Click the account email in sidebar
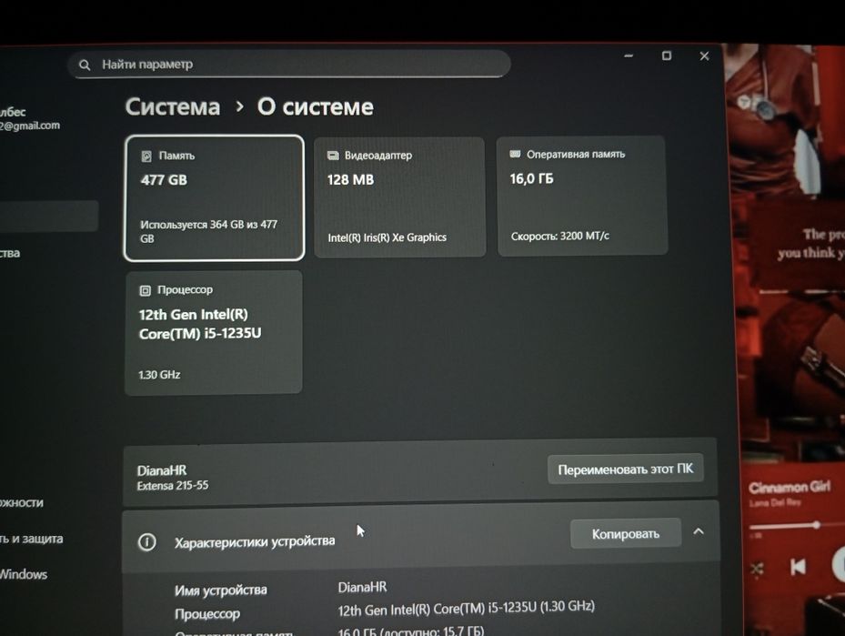 click(x=30, y=126)
